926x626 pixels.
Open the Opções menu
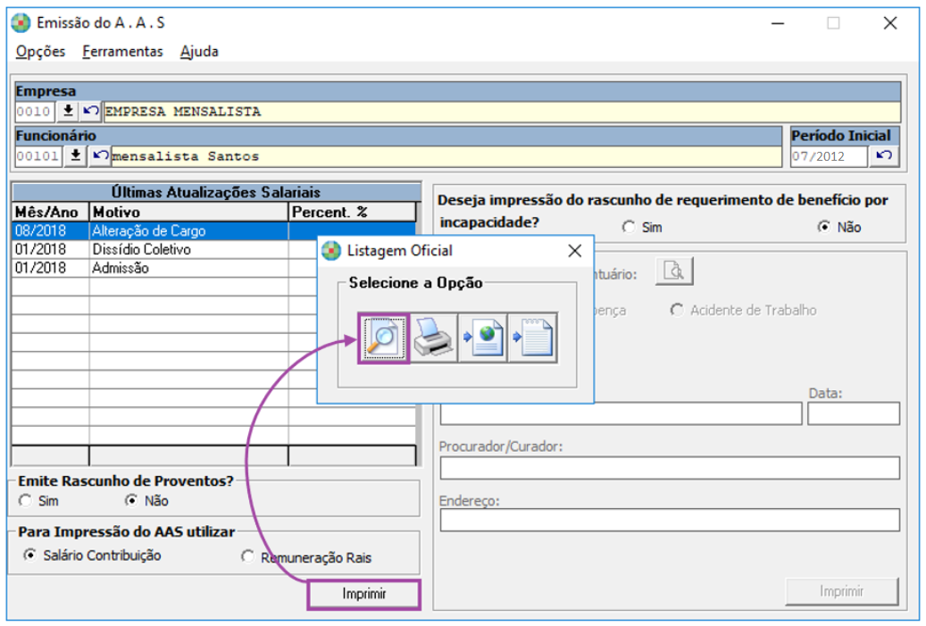pos(40,52)
